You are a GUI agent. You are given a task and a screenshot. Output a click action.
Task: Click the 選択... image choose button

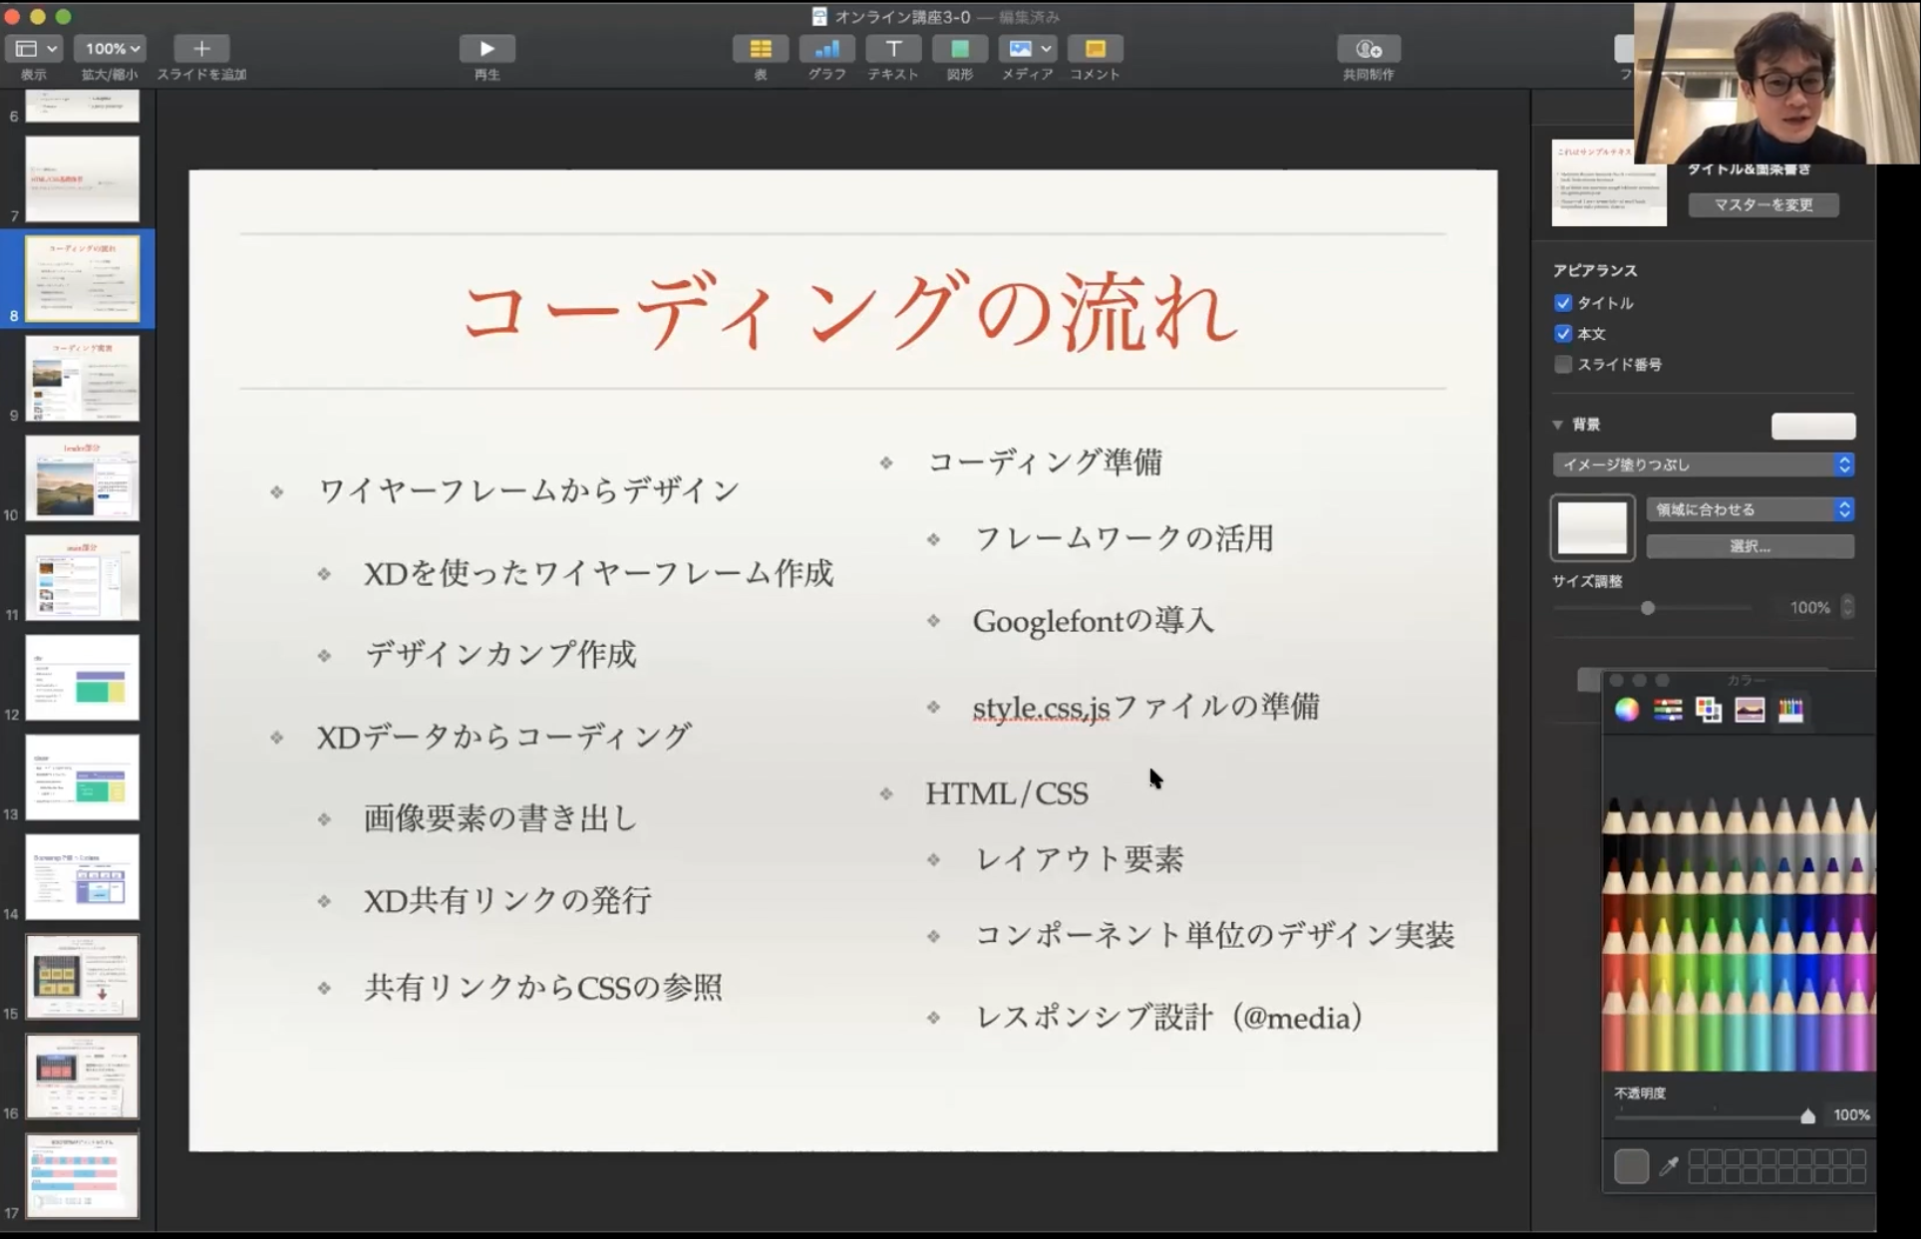1750,546
